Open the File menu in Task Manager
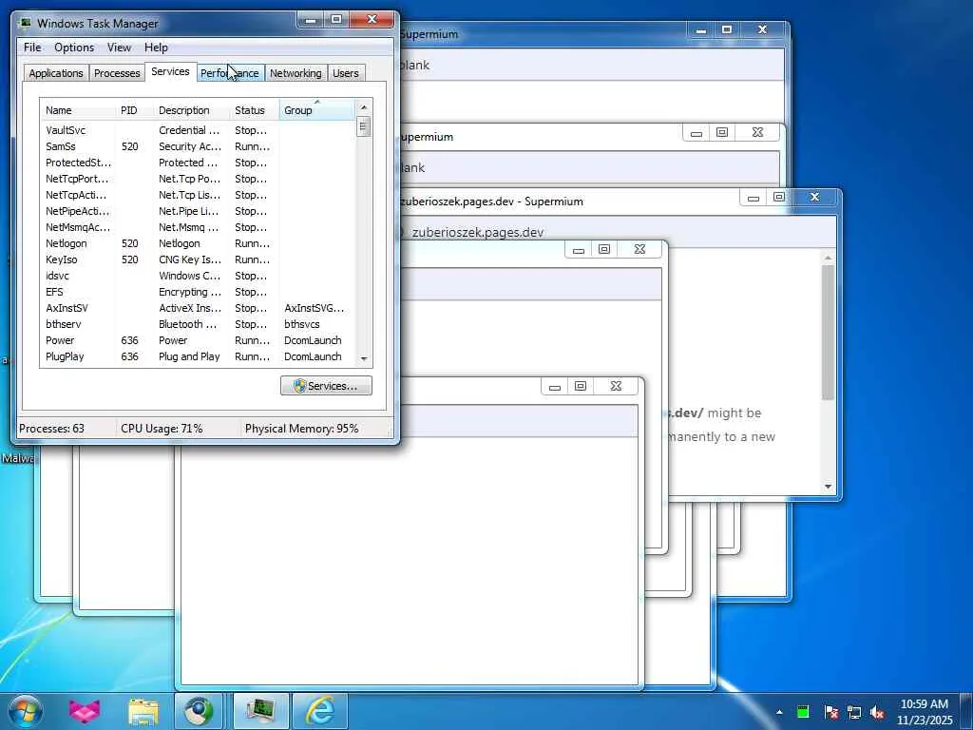This screenshot has height=730, width=973. pyautogui.click(x=32, y=48)
